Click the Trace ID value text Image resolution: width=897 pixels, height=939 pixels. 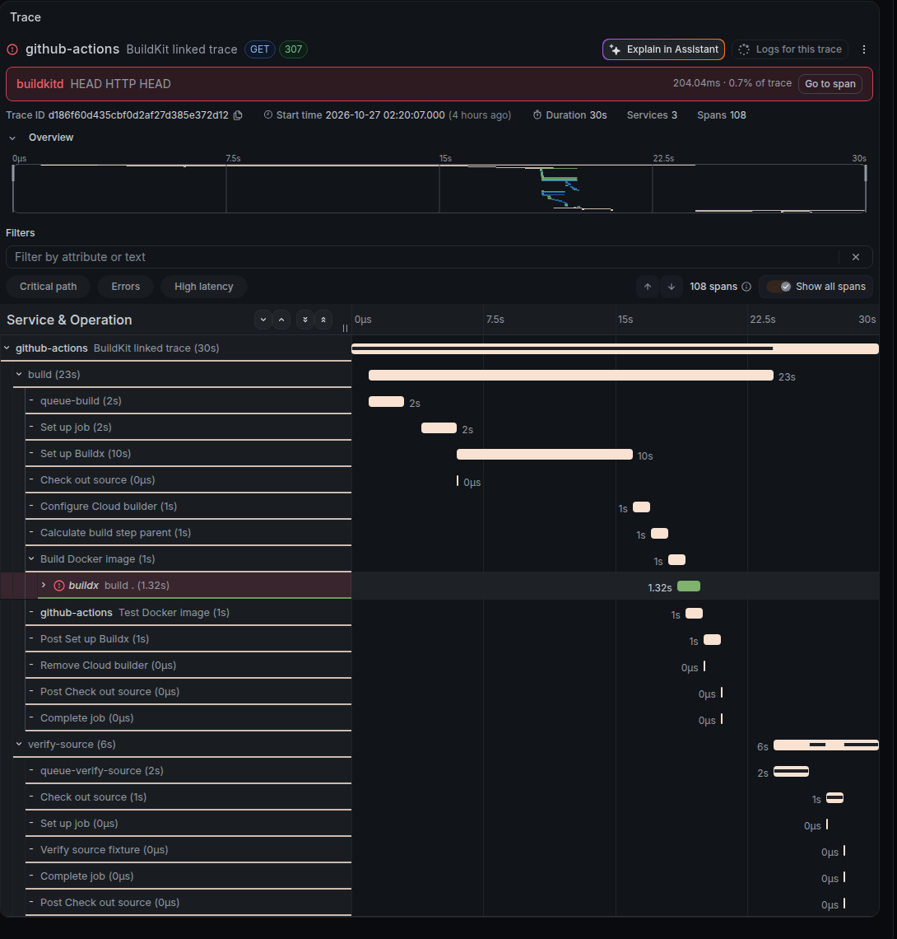(x=138, y=115)
